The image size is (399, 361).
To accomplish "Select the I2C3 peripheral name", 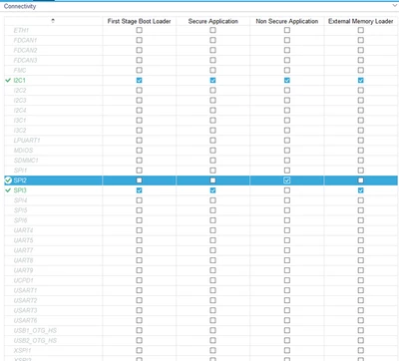I will coord(20,100).
